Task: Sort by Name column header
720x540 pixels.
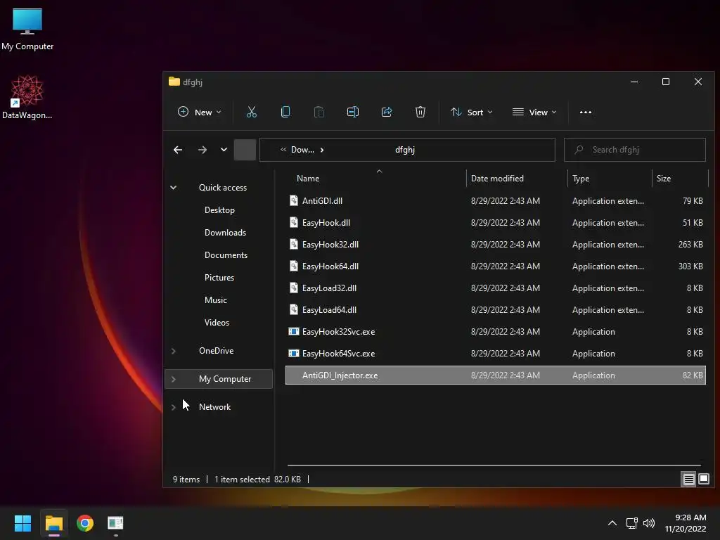Action: point(308,179)
